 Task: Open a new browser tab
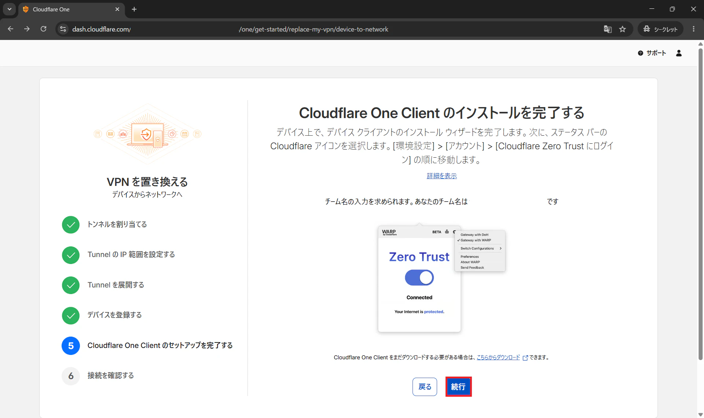pyautogui.click(x=134, y=9)
